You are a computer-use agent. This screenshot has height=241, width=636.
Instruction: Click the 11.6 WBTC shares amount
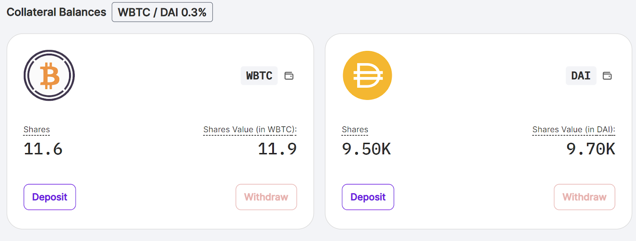tap(43, 149)
